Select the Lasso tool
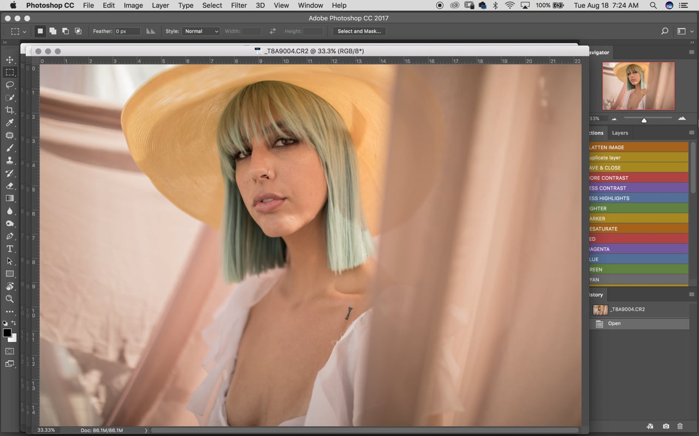The image size is (699, 436). pos(10,85)
